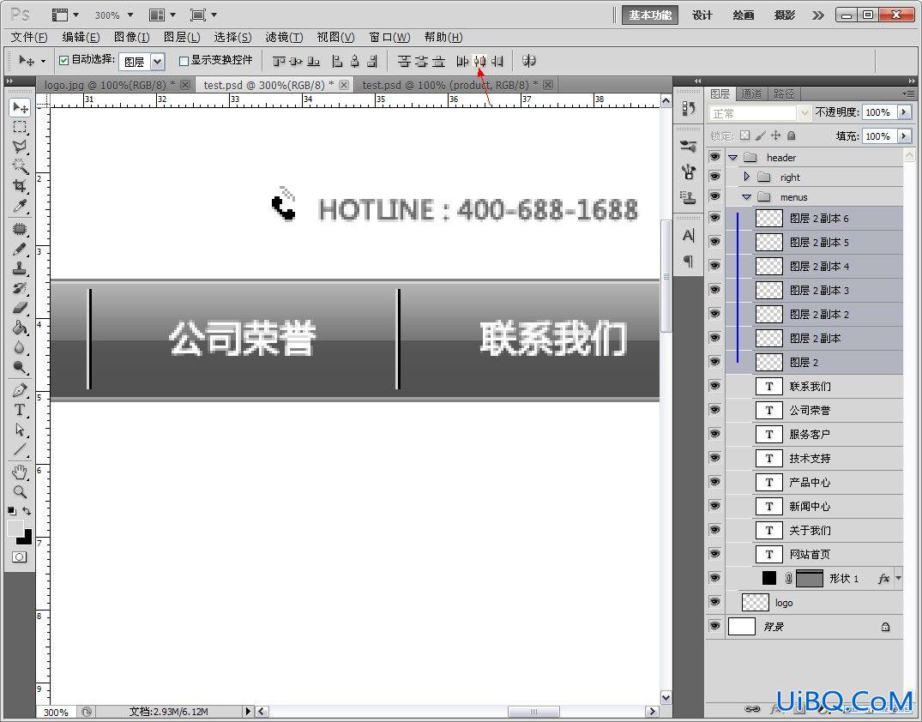
Task: Select 设计 workspace button
Action: click(x=702, y=15)
